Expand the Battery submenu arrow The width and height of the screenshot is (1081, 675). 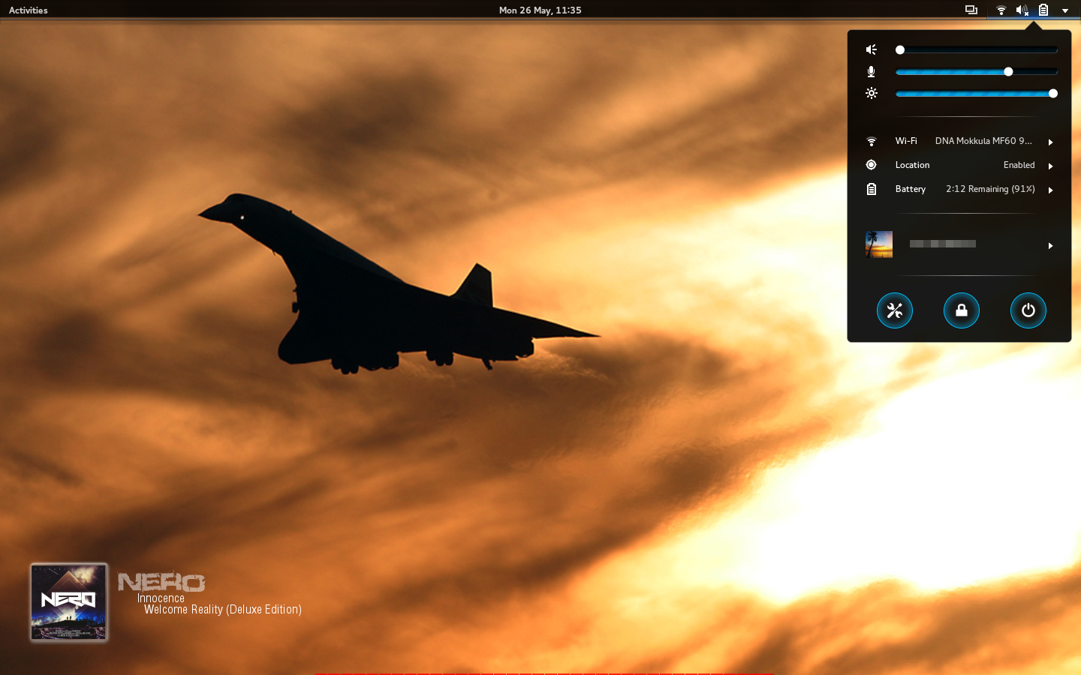[1051, 190]
